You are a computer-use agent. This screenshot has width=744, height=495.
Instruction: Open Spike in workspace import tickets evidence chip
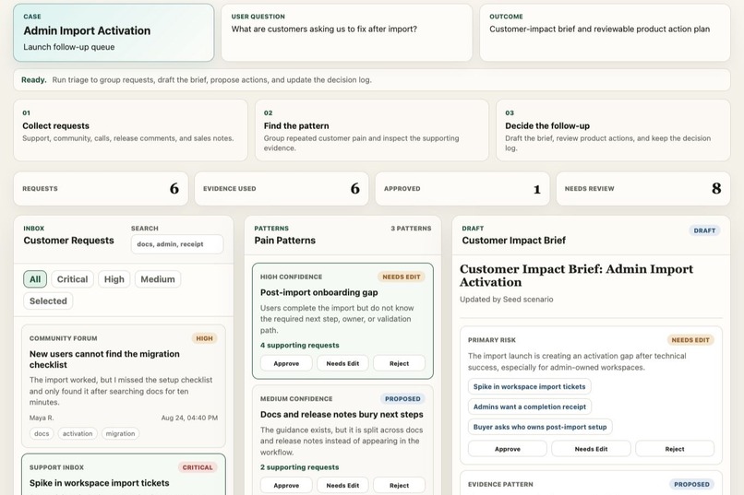click(529, 386)
